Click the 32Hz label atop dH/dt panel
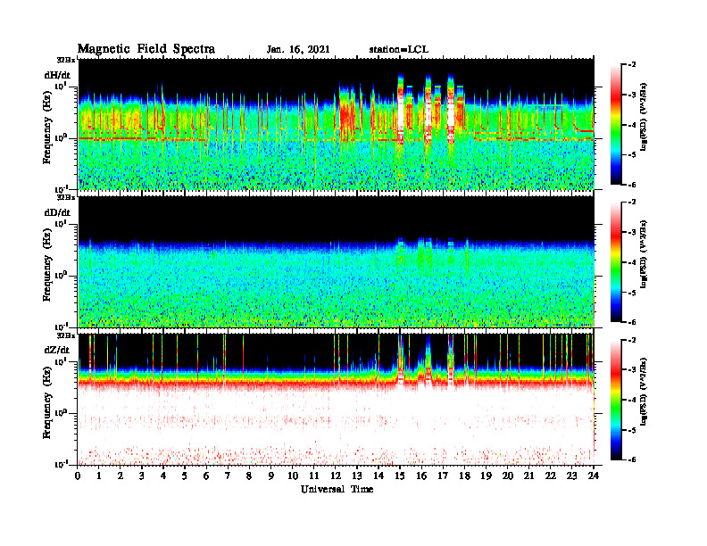This screenshot has width=707, height=546. tap(66, 60)
